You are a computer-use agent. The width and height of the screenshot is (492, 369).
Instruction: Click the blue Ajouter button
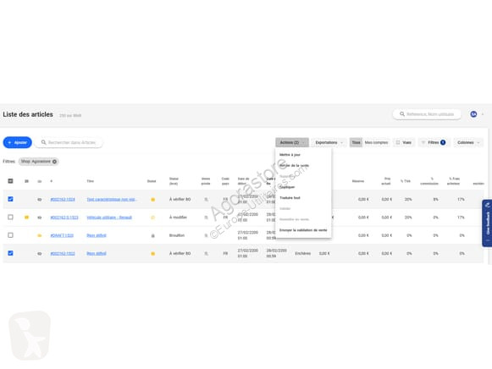tap(18, 142)
